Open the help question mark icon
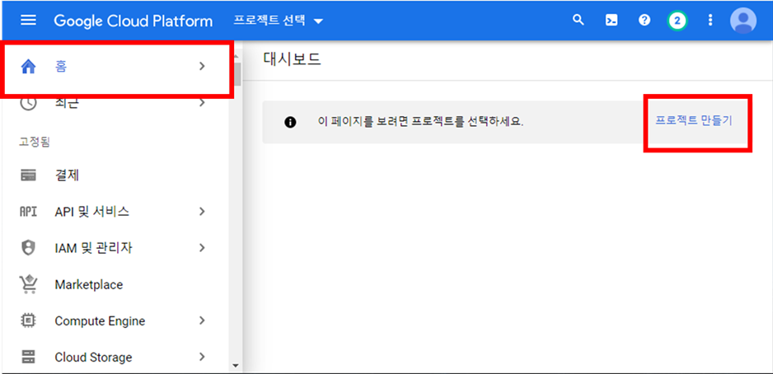 (x=644, y=21)
